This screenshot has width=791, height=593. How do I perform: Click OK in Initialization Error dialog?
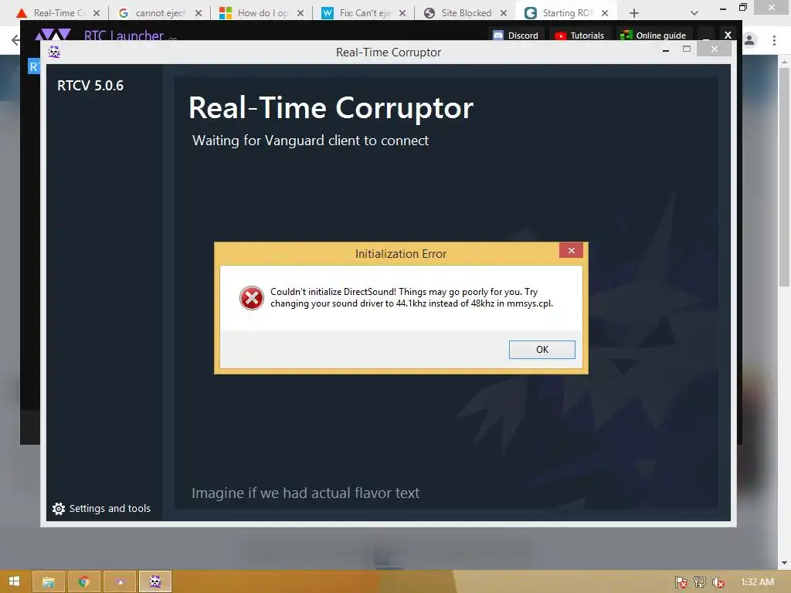[541, 350]
